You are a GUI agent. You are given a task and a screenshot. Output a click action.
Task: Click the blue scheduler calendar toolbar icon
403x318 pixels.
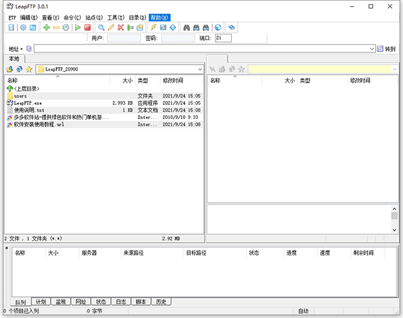tap(33, 28)
